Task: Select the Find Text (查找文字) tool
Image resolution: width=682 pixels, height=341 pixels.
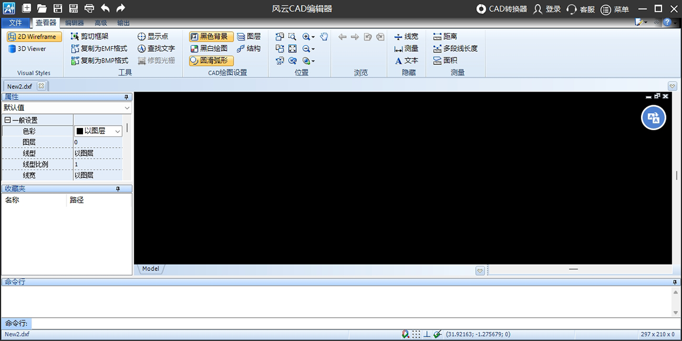Action: (156, 49)
